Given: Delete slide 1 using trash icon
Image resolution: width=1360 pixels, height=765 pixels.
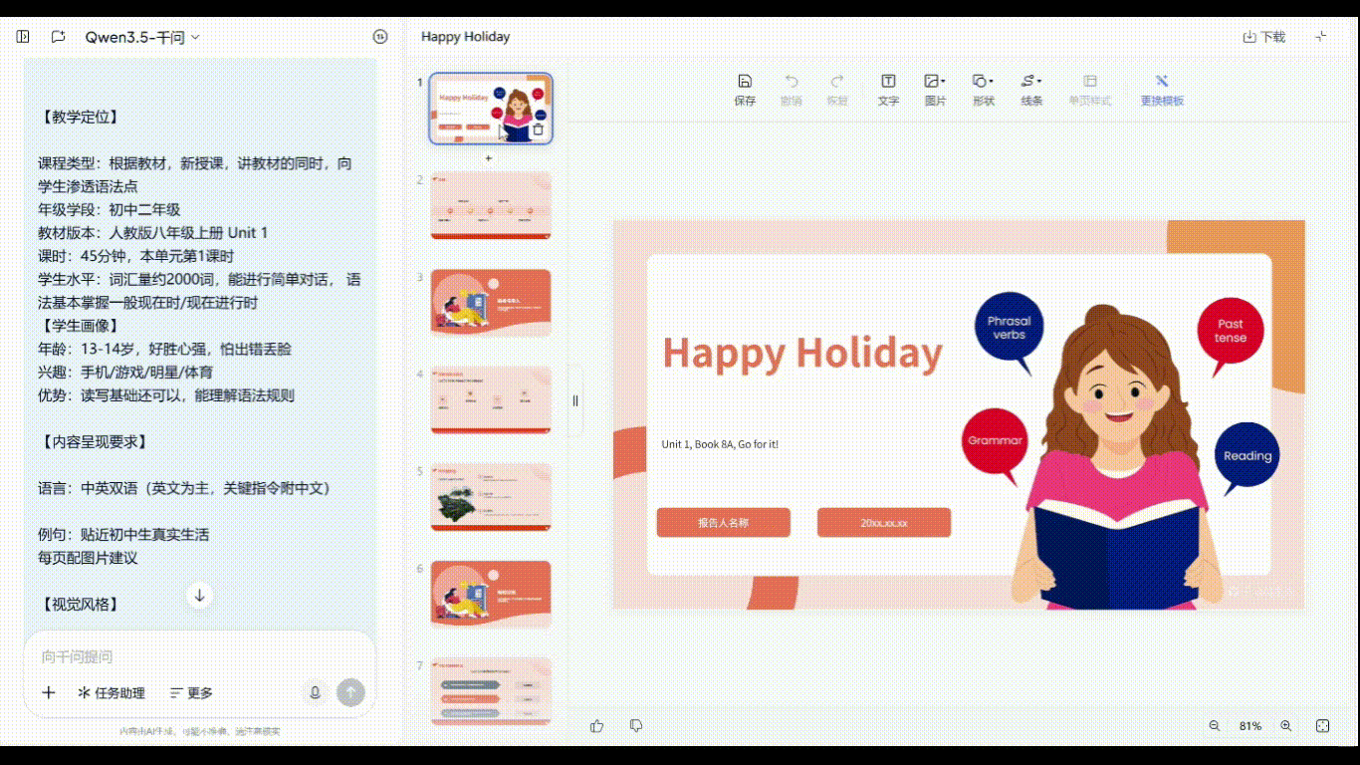Looking at the screenshot, I should click(538, 129).
